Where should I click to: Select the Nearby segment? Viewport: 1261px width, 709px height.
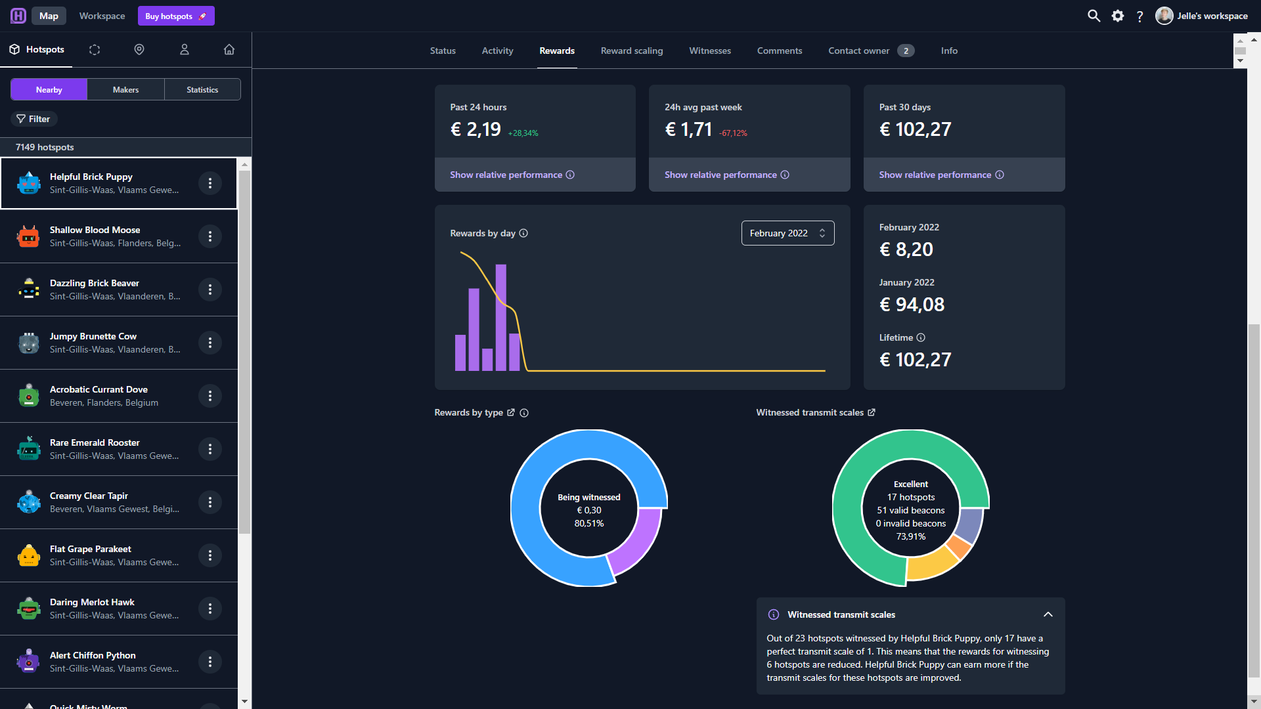pyautogui.click(x=49, y=89)
